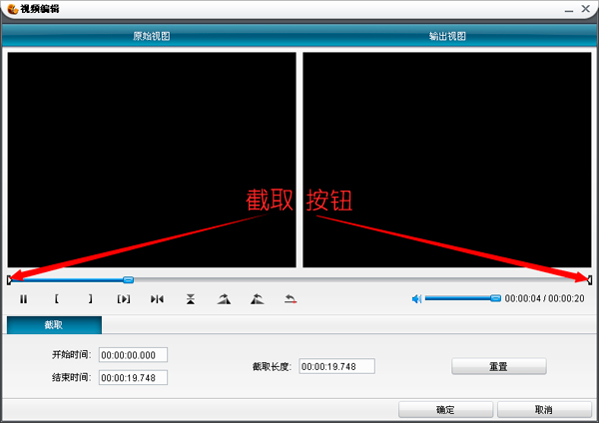The width and height of the screenshot is (599, 423).
Task: Click the 结束时间 input field
Action: point(133,377)
